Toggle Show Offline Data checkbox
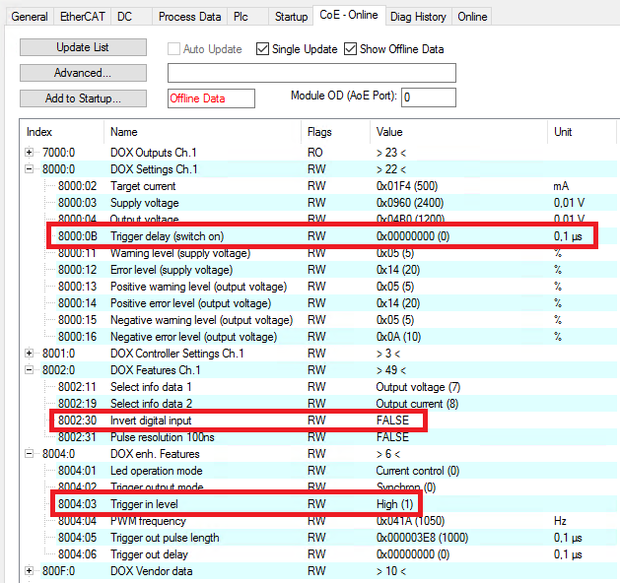The image size is (620, 583). pyautogui.click(x=350, y=49)
